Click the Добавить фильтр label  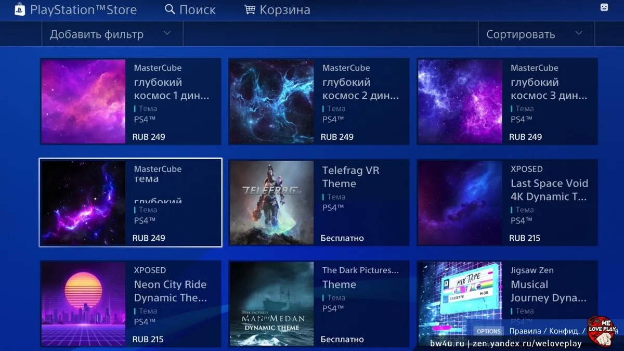pyautogui.click(x=97, y=34)
